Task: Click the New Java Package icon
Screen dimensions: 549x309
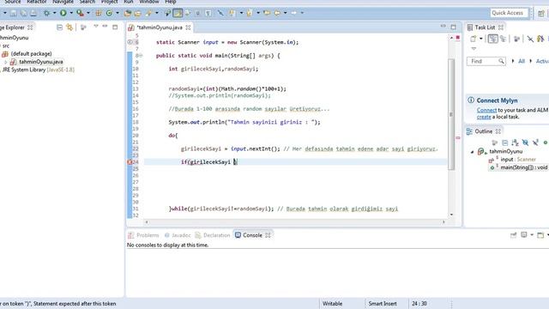Action: coord(99,14)
